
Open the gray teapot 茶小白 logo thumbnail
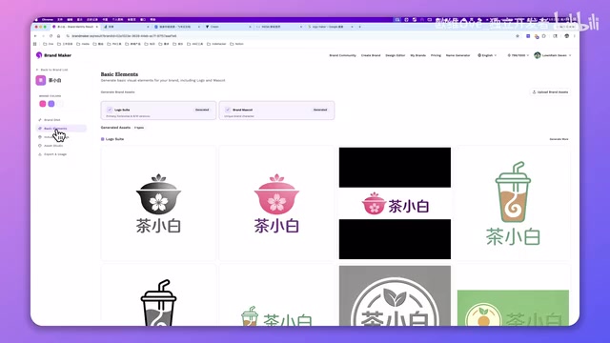point(158,203)
